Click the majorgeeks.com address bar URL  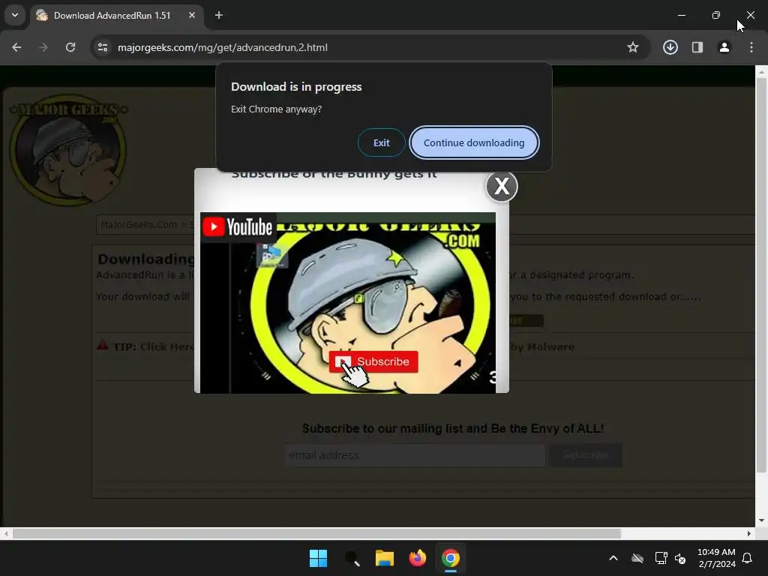tap(223, 47)
